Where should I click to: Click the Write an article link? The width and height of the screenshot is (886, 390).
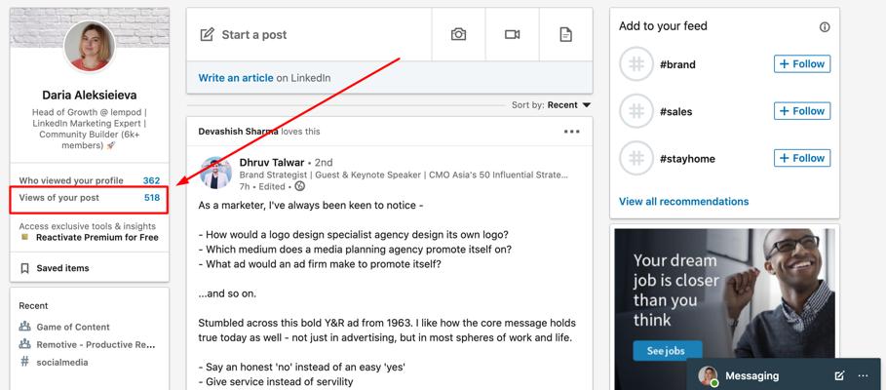pos(235,78)
